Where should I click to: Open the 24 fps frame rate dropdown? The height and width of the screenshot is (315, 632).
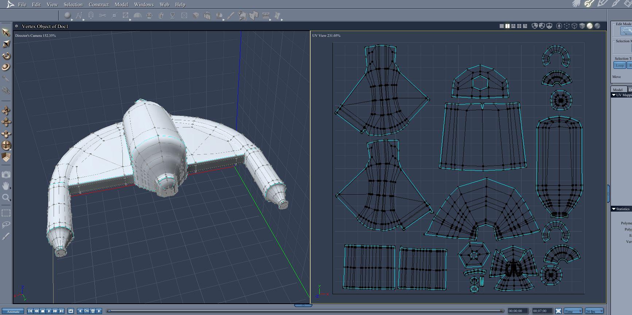coord(594,311)
